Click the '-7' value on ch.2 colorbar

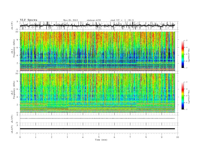click(186, 109)
